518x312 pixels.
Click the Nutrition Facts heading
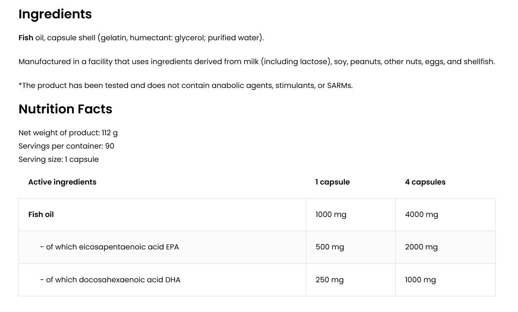coord(65,109)
